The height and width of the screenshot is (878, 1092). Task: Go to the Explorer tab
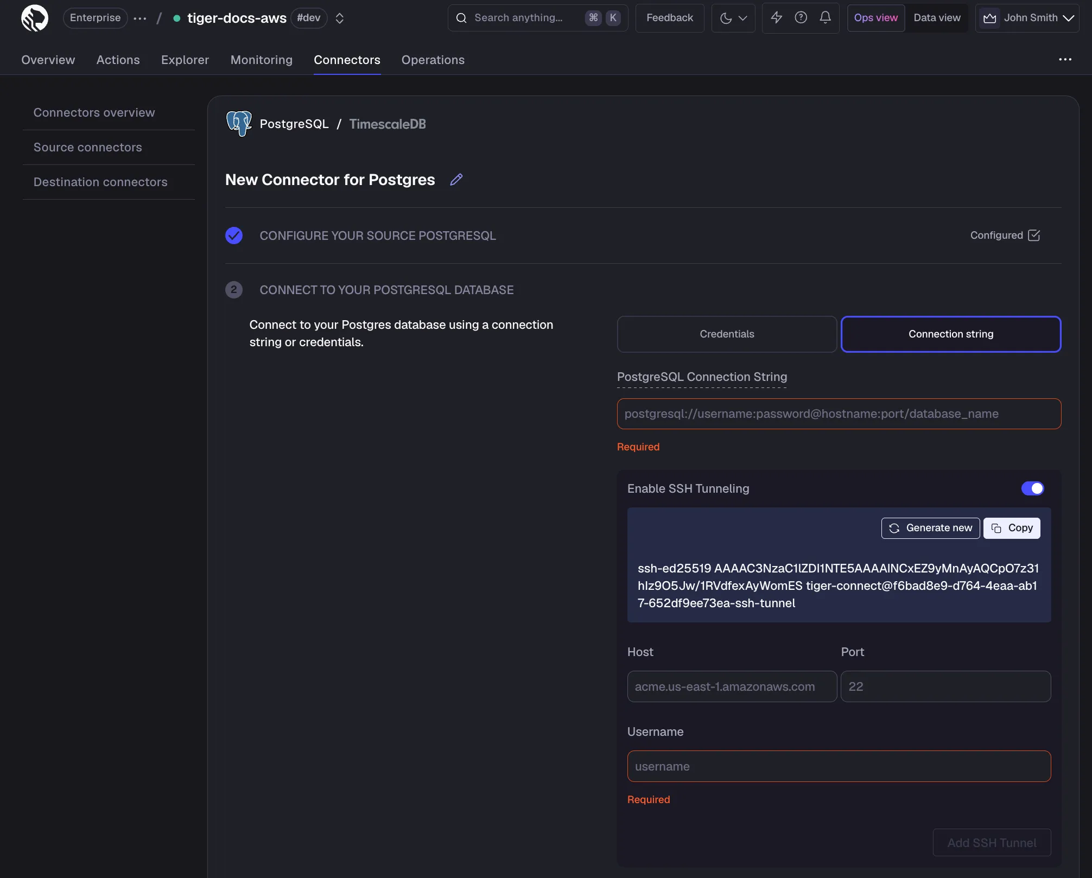(x=185, y=60)
